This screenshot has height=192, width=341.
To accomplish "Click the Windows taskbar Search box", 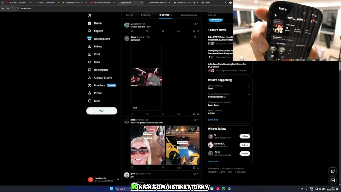I will 123,189.
